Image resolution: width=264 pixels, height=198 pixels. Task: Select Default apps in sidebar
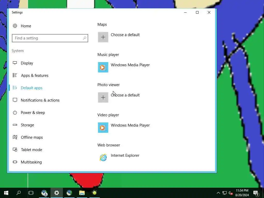31,88
